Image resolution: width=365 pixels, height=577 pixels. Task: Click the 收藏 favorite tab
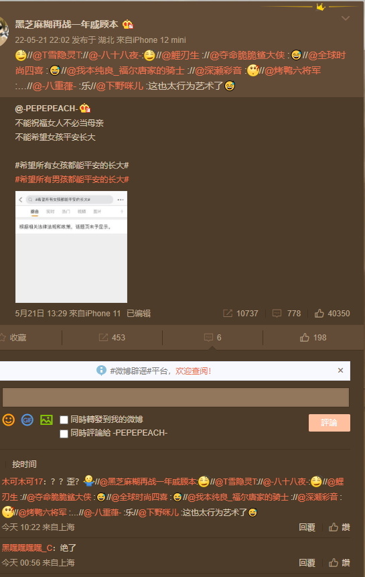click(14, 338)
